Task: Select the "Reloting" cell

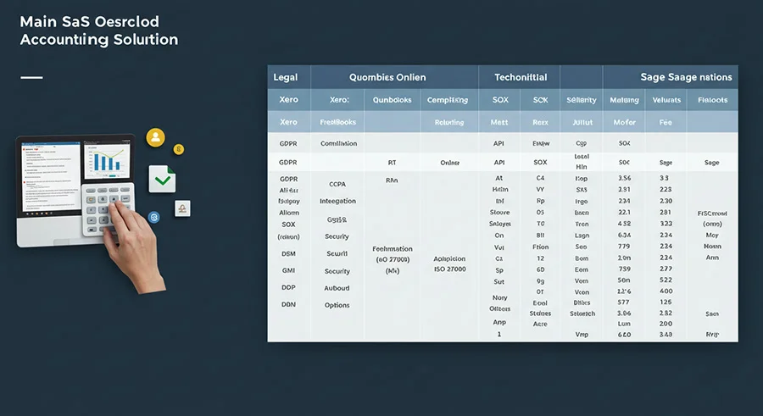Action: click(x=449, y=123)
